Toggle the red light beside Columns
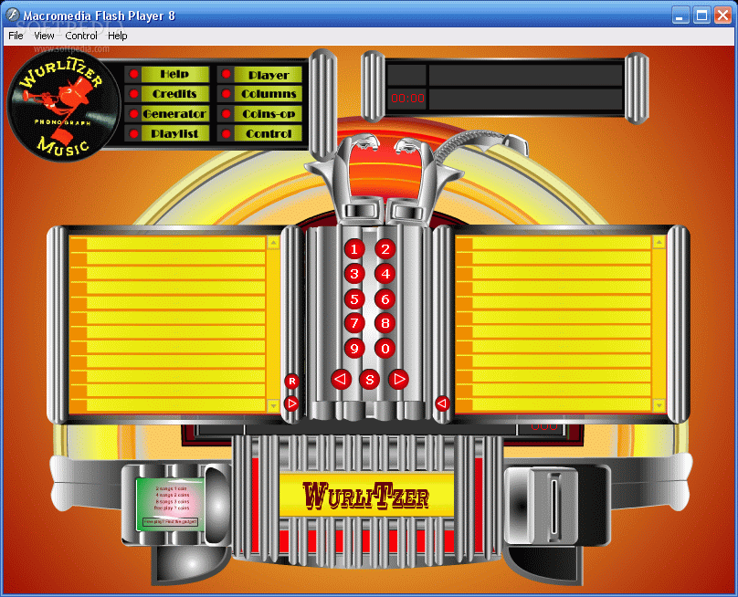 (x=227, y=94)
